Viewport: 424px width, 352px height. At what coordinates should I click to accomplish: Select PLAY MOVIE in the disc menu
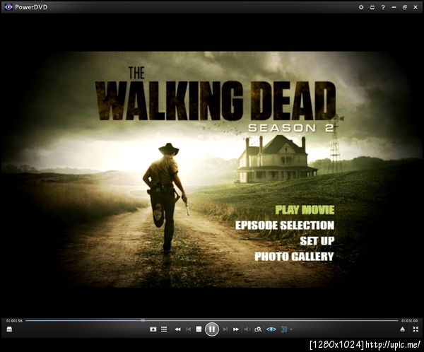click(305, 210)
